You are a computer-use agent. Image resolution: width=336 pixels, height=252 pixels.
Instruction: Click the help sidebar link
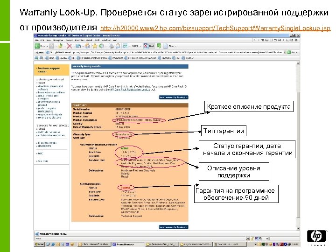coord(40,154)
